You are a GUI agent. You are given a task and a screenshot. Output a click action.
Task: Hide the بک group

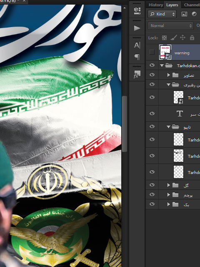coord(152,204)
